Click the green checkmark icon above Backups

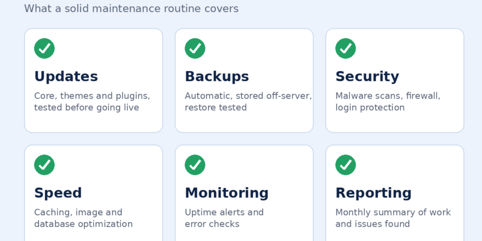195,48
